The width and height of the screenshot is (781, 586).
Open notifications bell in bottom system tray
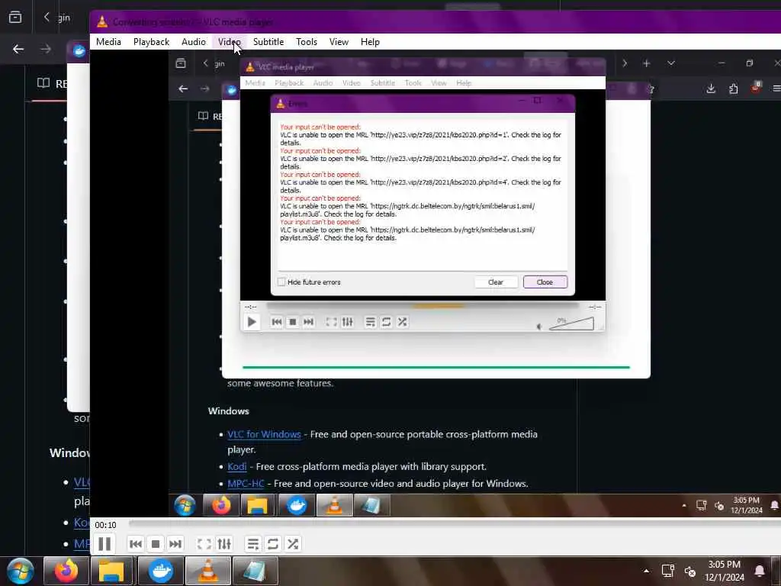[760, 571]
